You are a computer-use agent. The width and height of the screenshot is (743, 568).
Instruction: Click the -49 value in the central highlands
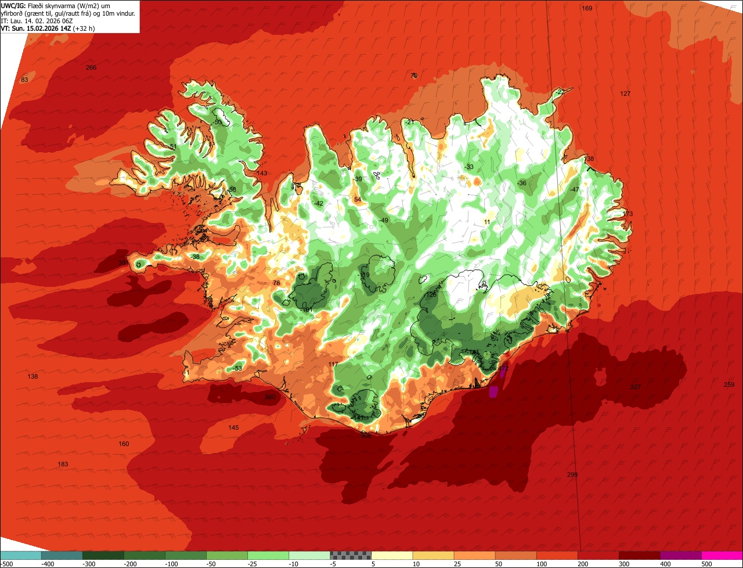point(384,220)
